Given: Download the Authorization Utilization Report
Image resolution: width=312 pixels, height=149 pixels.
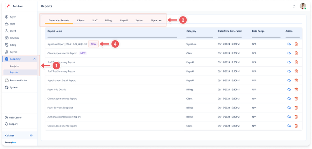Looking at the screenshot, I should (289, 117).
